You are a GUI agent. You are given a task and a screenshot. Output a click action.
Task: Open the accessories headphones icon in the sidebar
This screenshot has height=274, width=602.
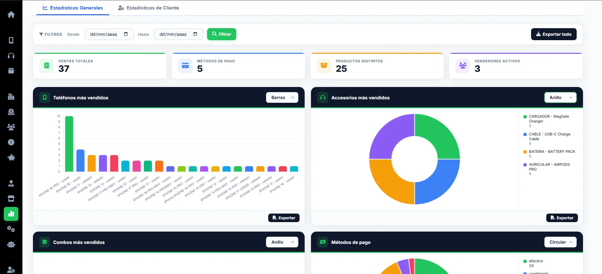pos(11,56)
